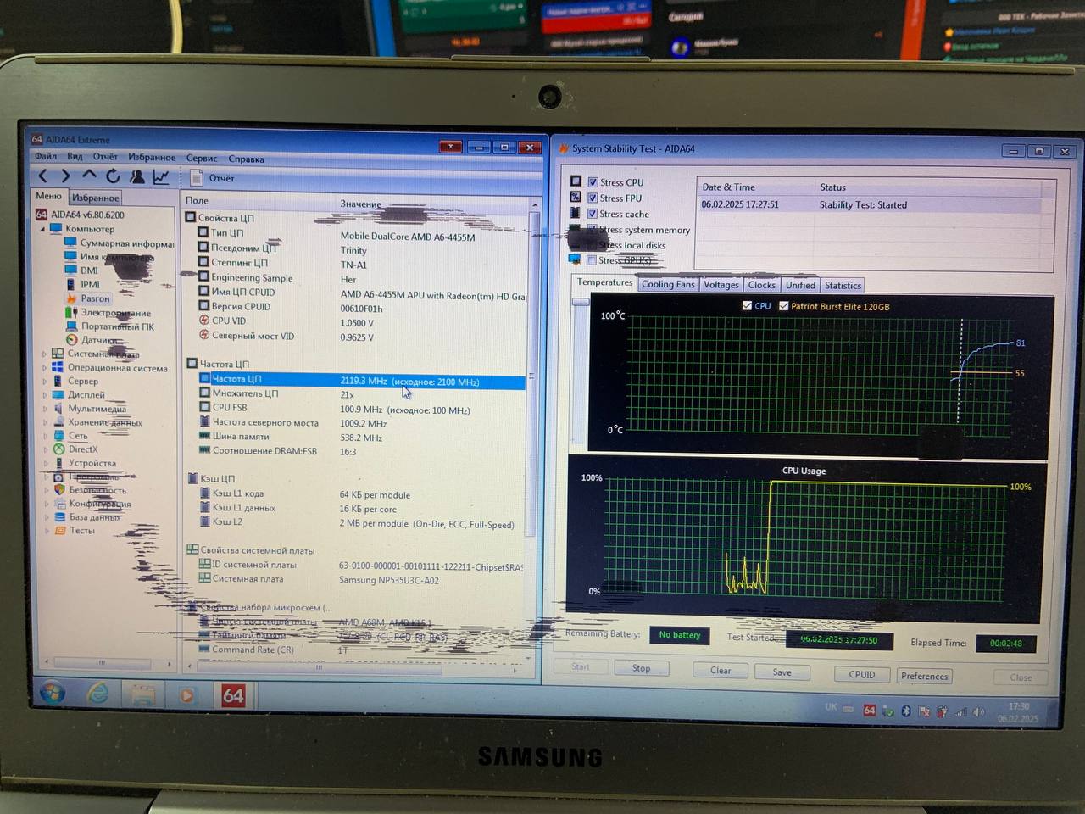Open Датчики sensor gauge item
Viewport: 1085px width, 814px height.
(71, 340)
